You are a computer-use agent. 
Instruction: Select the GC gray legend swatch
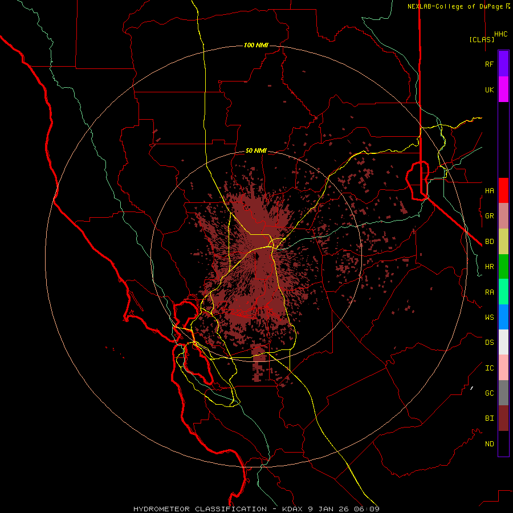[x=503, y=393]
